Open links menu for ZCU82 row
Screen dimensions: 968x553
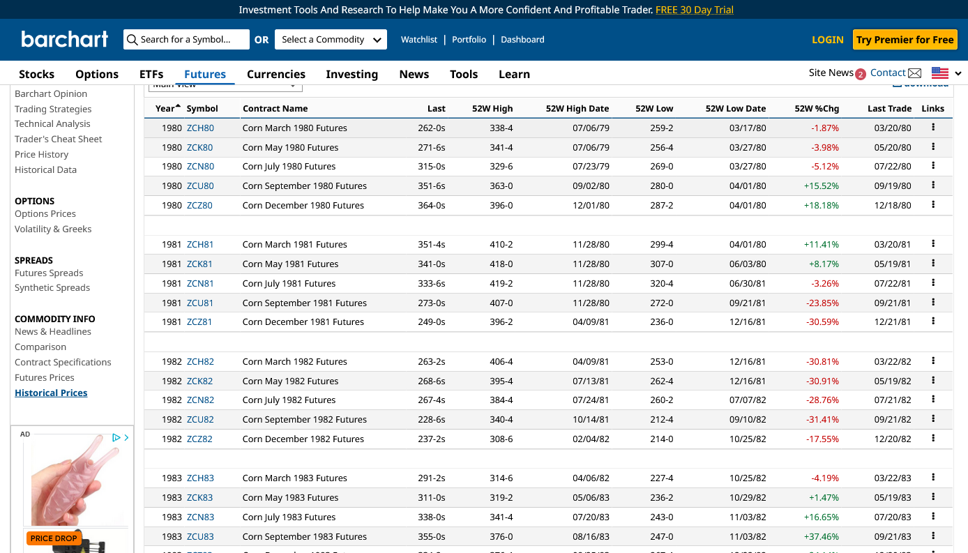click(932, 419)
